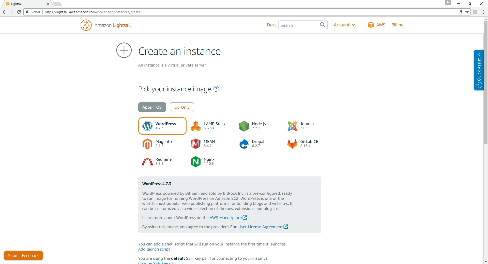Image resolution: width=488 pixels, height=264 pixels.
Task: Pick the Node.js hexagon icon
Action: [244, 126]
